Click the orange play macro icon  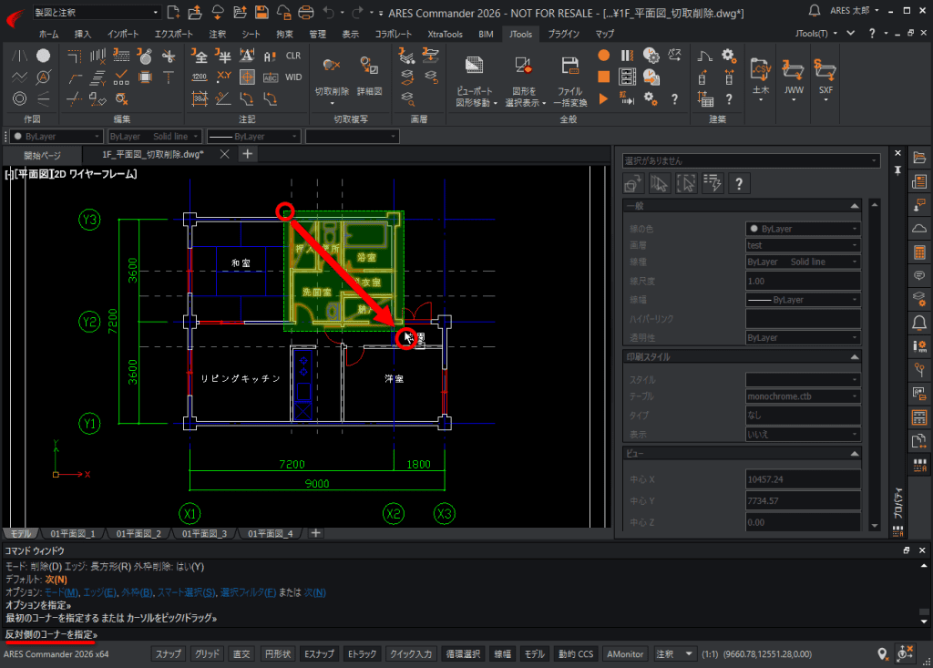[x=603, y=98]
